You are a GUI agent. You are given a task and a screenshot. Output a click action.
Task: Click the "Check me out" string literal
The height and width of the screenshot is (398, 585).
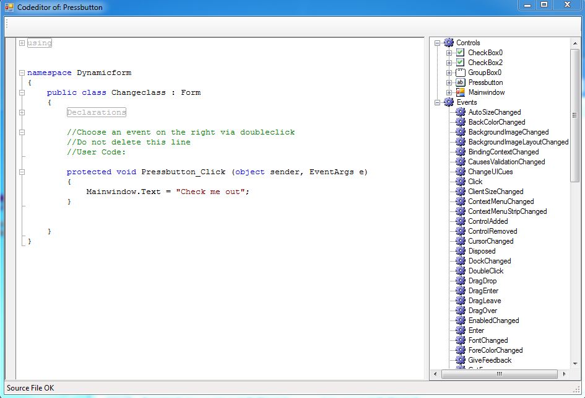[x=210, y=192]
